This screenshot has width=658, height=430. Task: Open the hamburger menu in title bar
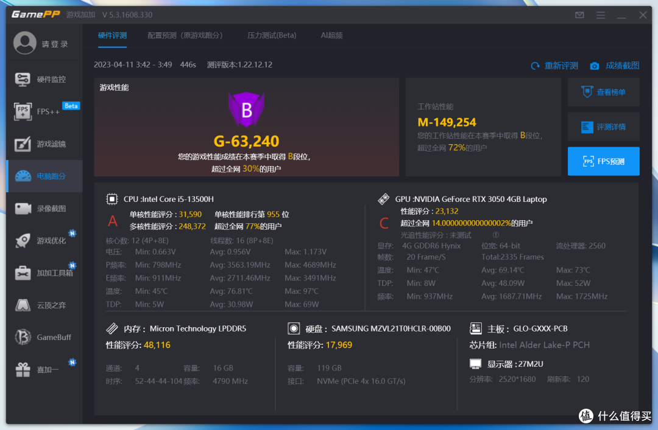(x=601, y=15)
